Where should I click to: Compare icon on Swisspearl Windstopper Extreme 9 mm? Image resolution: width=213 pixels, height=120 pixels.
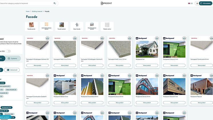[102, 38]
